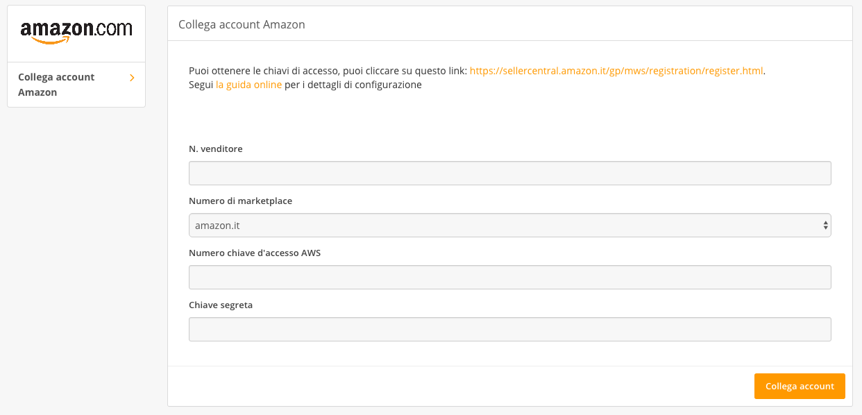862x415 pixels.
Task: Click the orange chevron beside Collega account Amazon
Action: pyautogui.click(x=132, y=78)
